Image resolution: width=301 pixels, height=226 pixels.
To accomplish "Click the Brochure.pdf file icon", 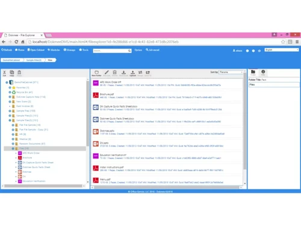I will point(96,95).
